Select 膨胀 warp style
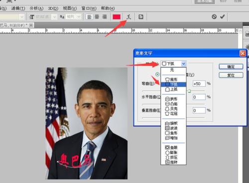 click(x=173, y=152)
